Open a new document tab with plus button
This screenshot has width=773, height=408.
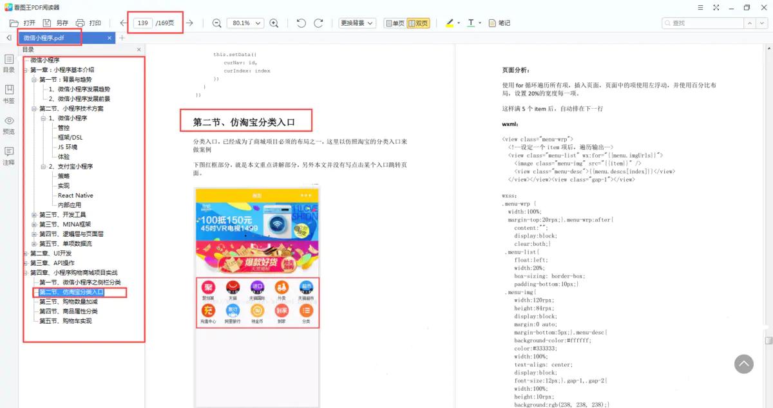click(x=120, y=37)
